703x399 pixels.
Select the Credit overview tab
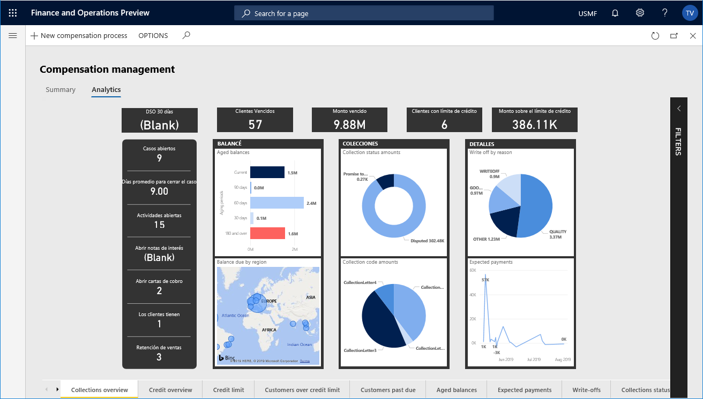click(170, 390)
